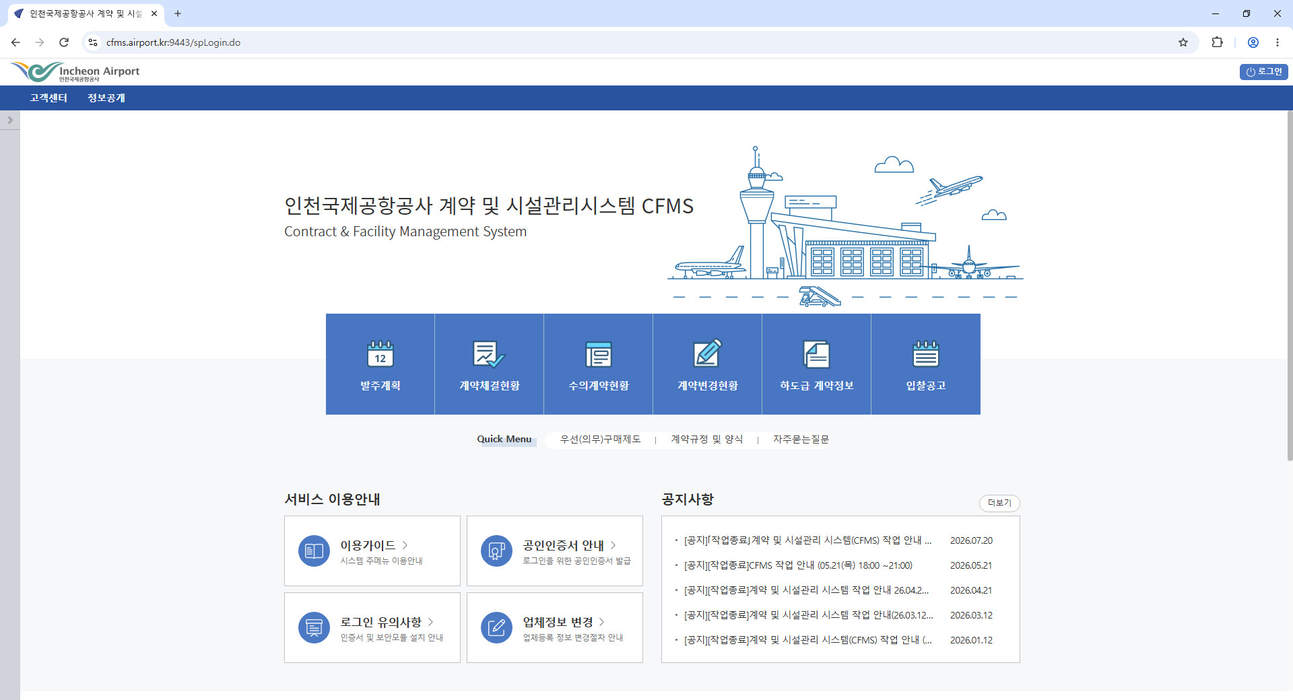Open the 계약체결현황 document-check icon
1293x700 pixels.
tap(489, 353)
